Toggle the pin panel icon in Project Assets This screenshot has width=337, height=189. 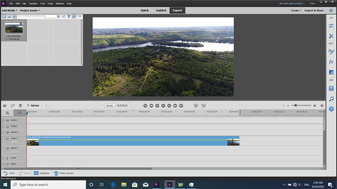click(x=74, y=16)
